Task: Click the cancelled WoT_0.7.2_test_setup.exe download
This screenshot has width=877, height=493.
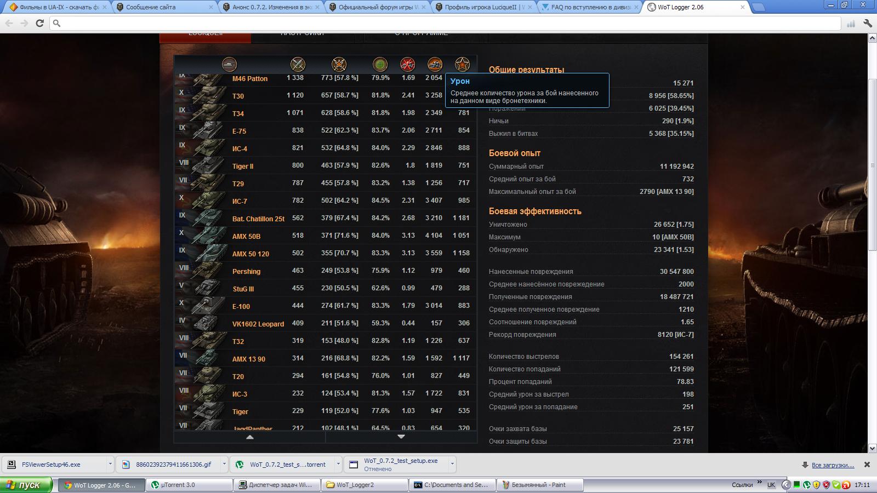Action: coord(396,464)
